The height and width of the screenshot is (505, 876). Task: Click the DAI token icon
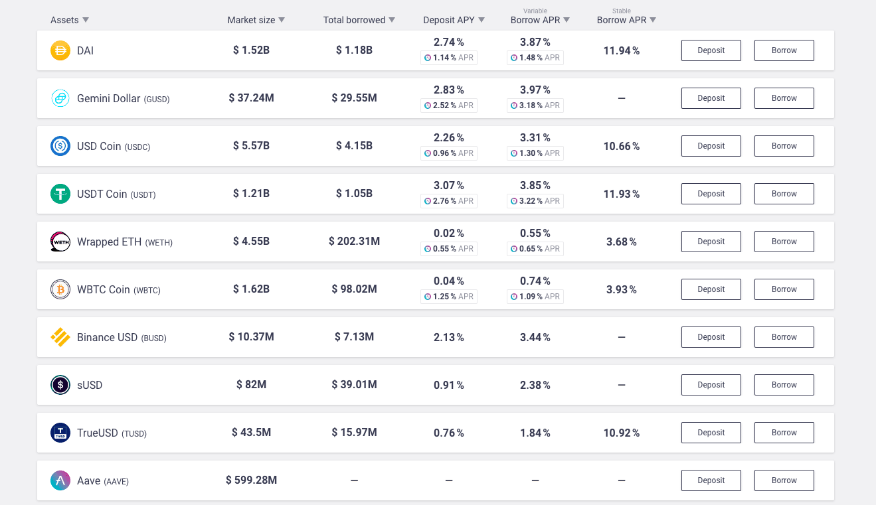60,50
